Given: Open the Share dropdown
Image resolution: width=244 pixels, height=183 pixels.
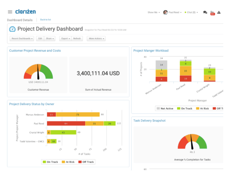Looking at the screenshot, I should 50,39.
